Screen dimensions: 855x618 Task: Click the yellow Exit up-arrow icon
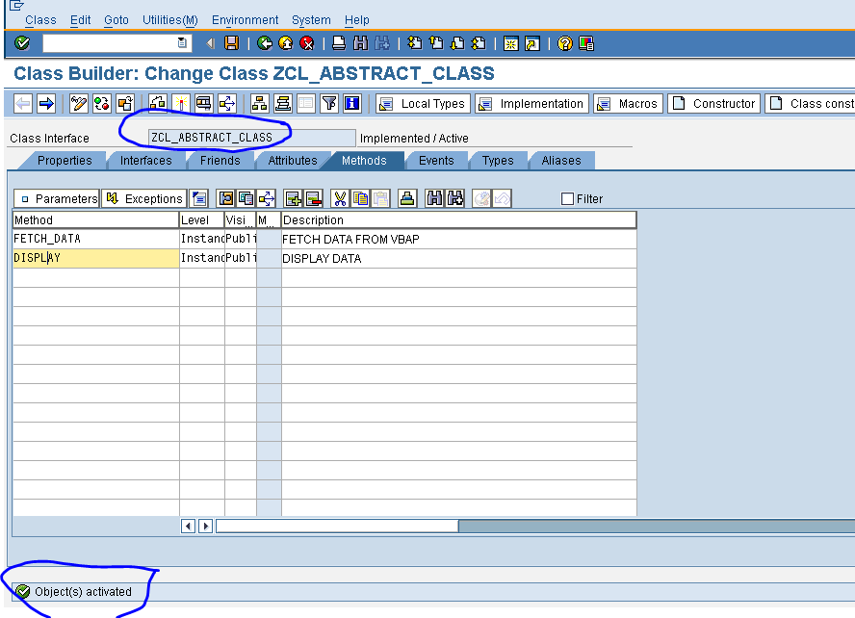pyautogui.click(x=286, y=43)
